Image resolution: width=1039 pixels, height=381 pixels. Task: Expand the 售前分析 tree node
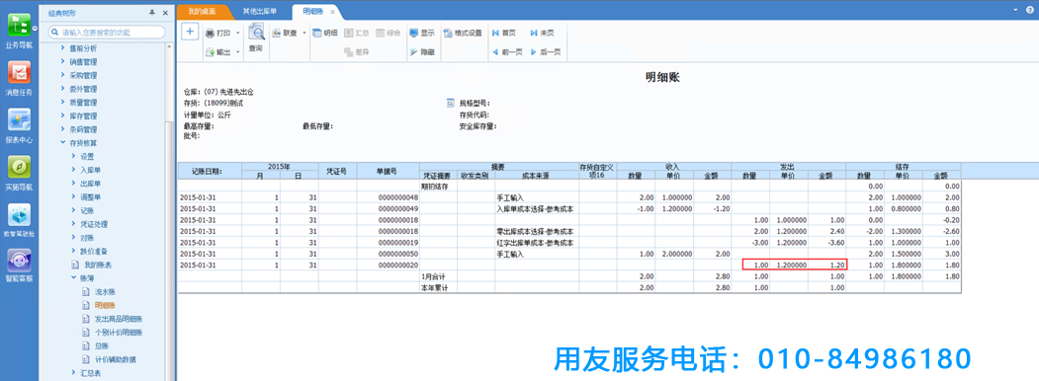click(x=63, y=48)
